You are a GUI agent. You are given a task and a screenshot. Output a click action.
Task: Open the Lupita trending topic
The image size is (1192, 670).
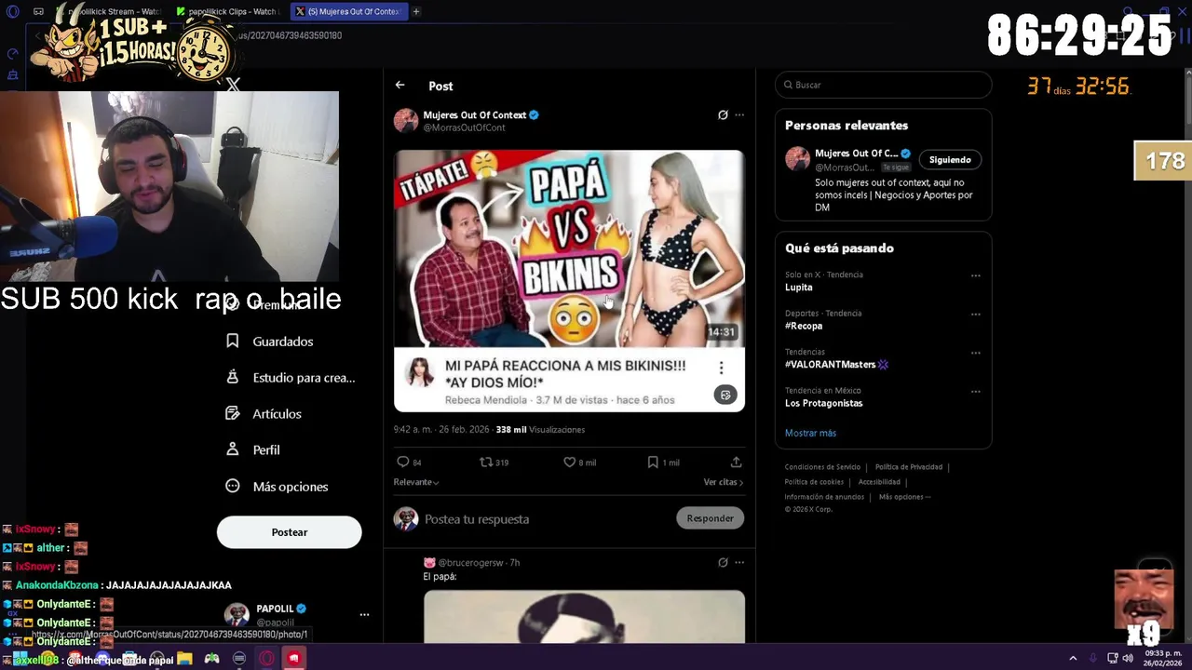point(798,287)
